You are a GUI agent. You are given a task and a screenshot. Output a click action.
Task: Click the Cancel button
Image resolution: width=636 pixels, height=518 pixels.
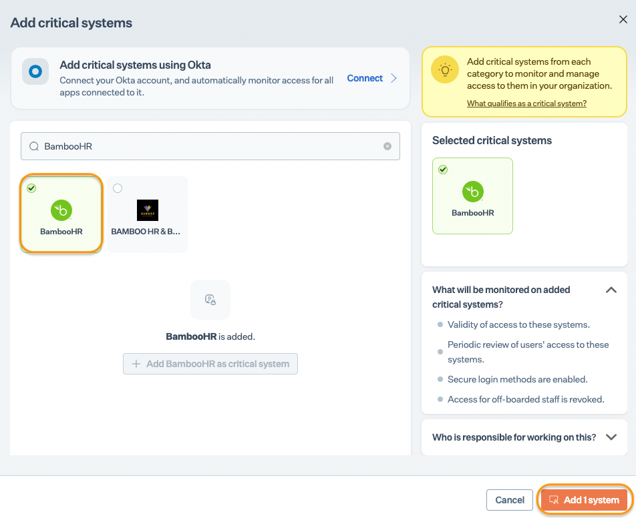(x=510, y=500)
